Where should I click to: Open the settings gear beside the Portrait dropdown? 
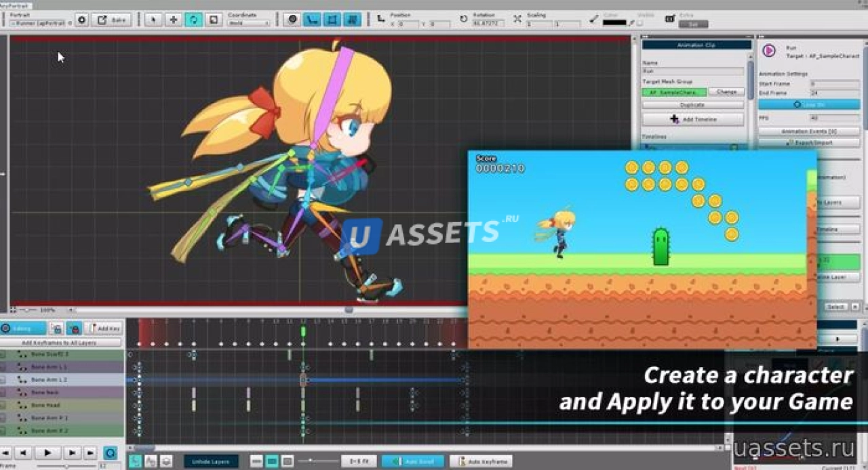[82, 20]
